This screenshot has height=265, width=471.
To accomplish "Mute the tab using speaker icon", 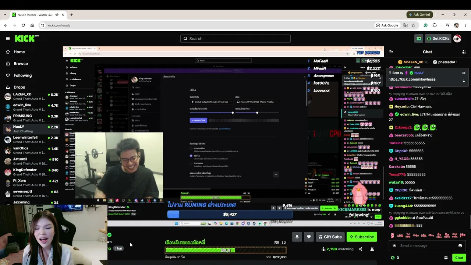I will point(57,15).
